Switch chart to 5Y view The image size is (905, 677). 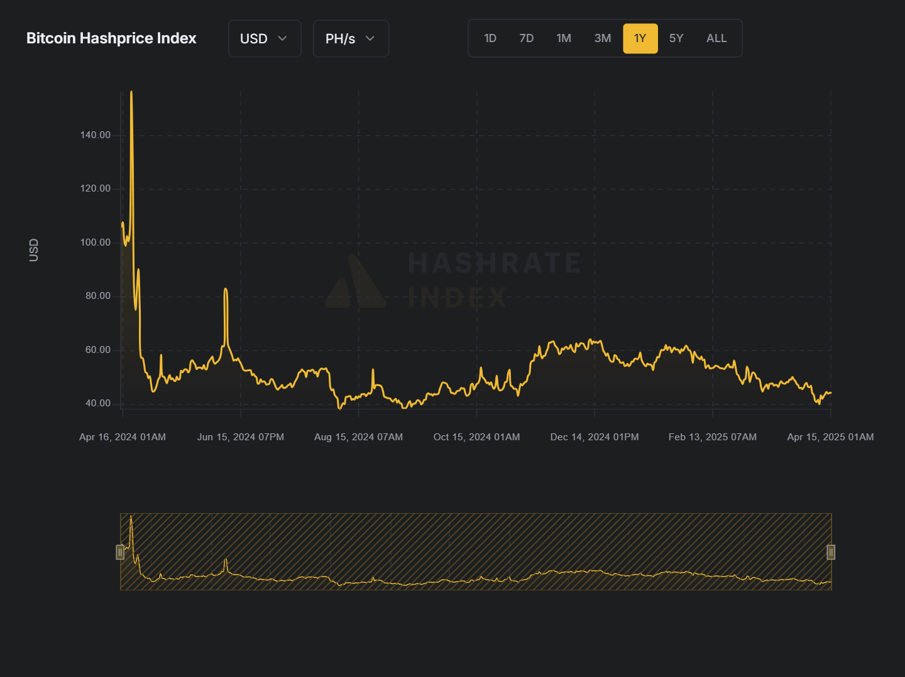coord(676,38)
